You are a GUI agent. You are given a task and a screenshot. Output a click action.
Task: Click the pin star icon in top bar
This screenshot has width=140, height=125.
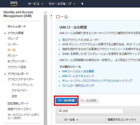(x=82, y=4)
